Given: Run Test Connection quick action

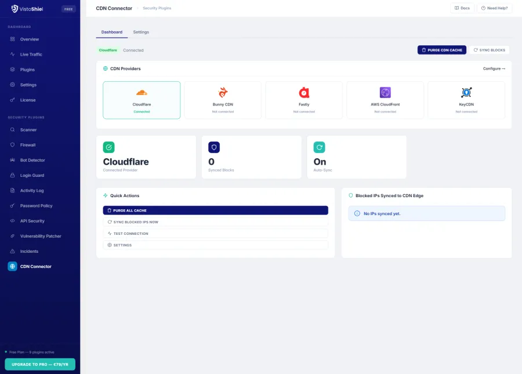Looking at the screenshot, I should point(215,234).
